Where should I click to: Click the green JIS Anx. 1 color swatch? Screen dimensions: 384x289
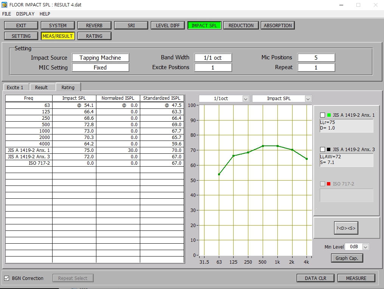329,115
